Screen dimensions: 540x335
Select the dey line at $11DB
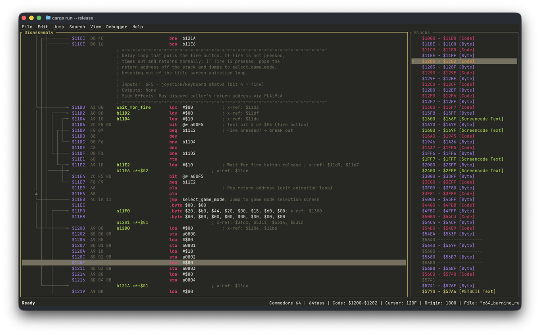[x=214, y=136]
